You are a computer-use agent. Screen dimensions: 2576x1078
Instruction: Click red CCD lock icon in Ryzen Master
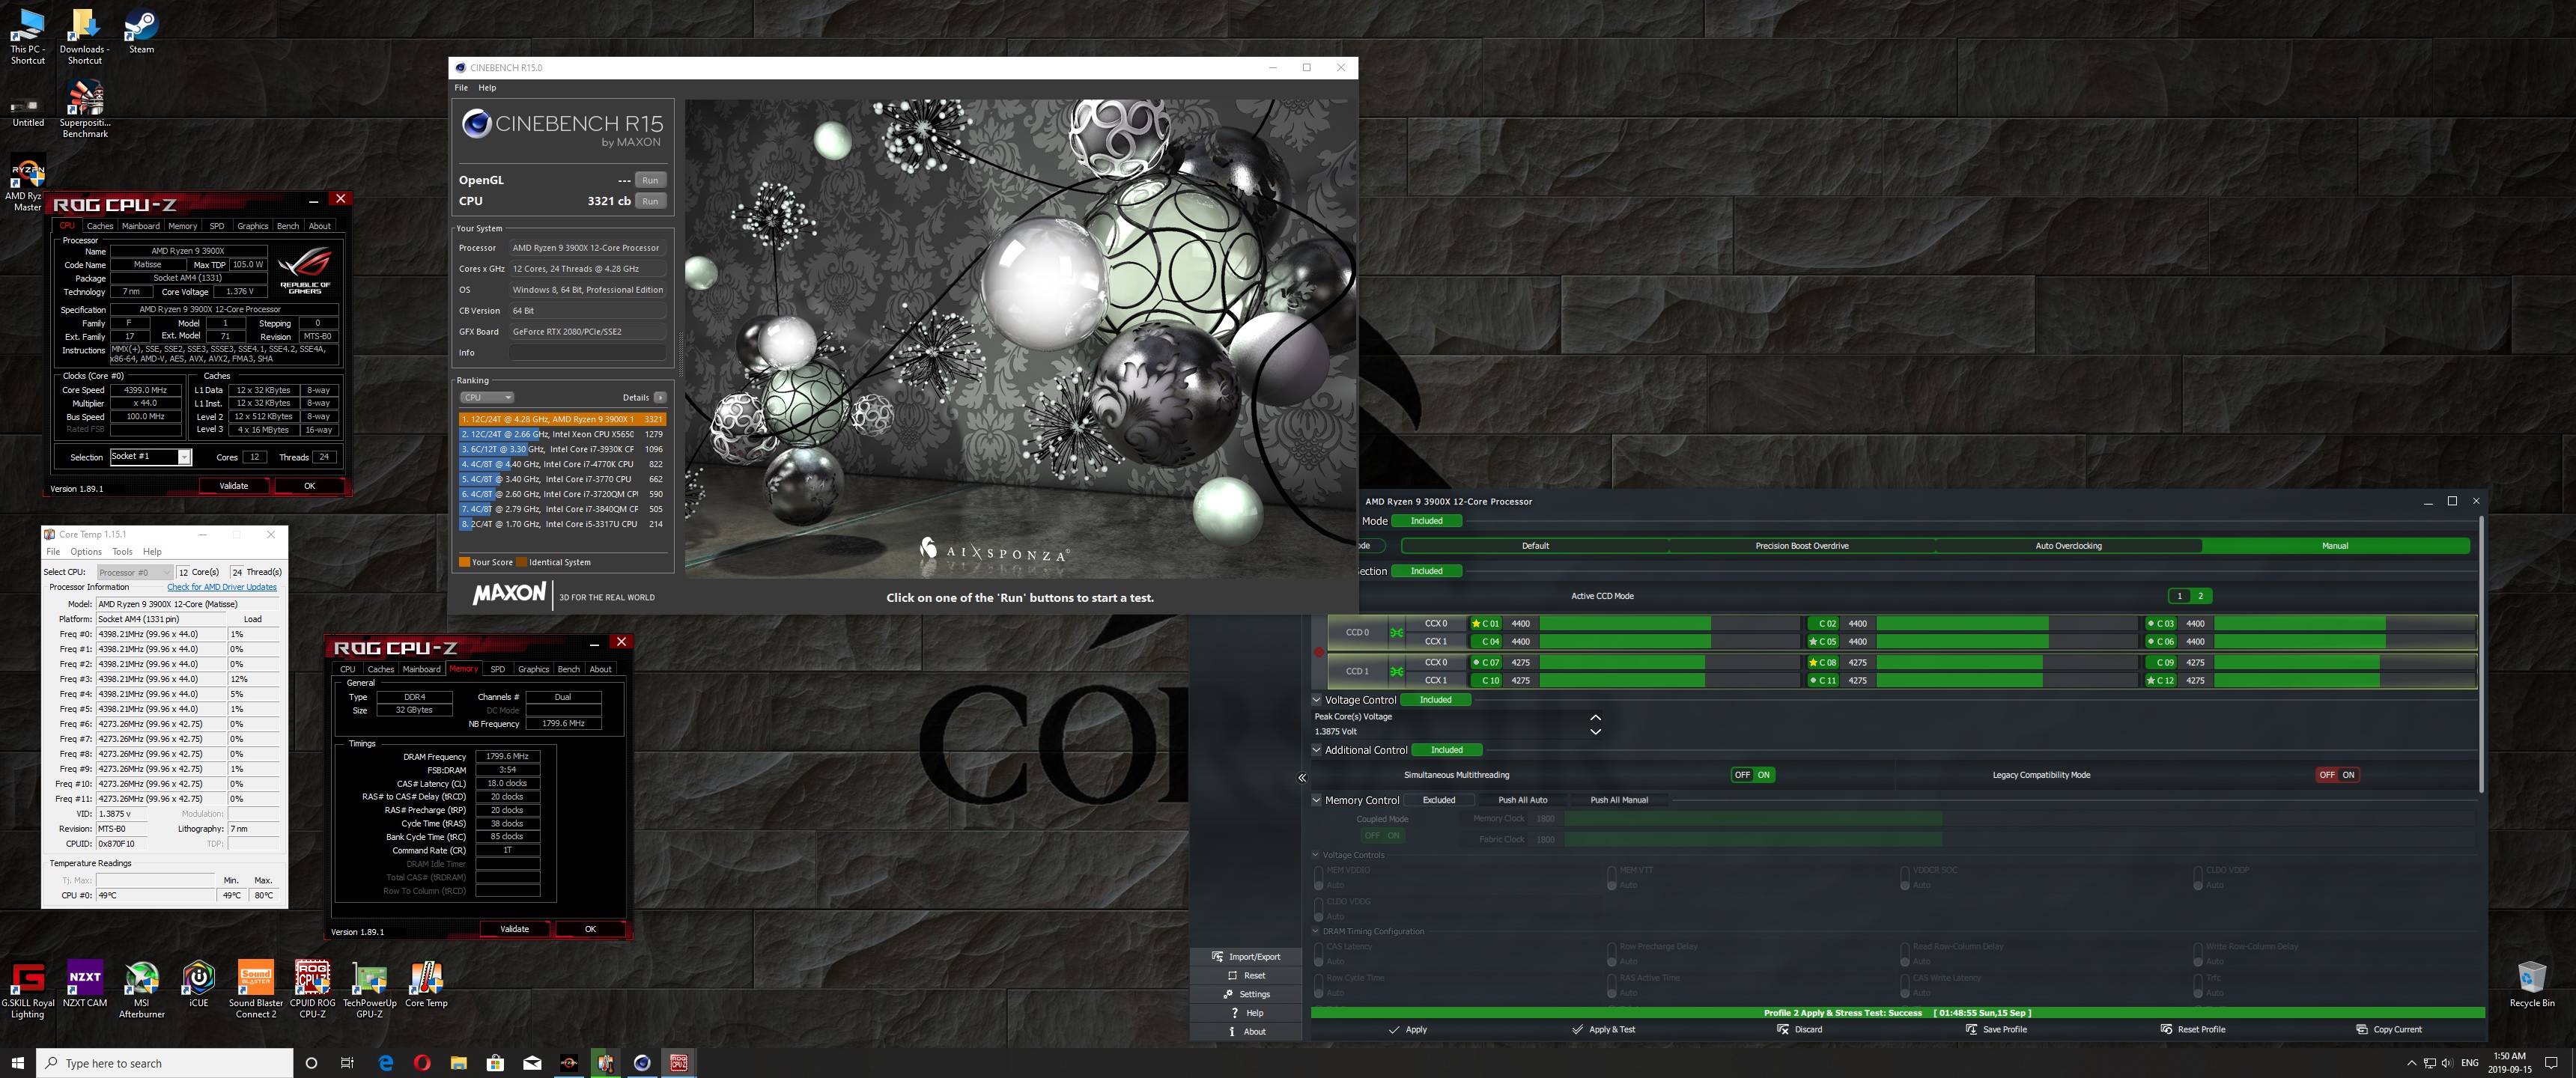click(x=1319, y=652)
